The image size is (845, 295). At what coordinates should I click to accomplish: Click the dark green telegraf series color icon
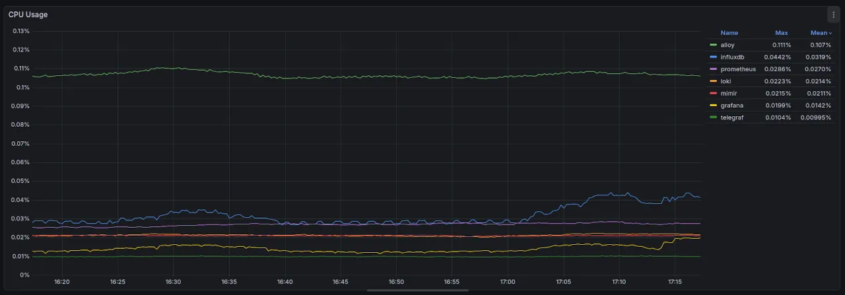[x=713, y=117]
